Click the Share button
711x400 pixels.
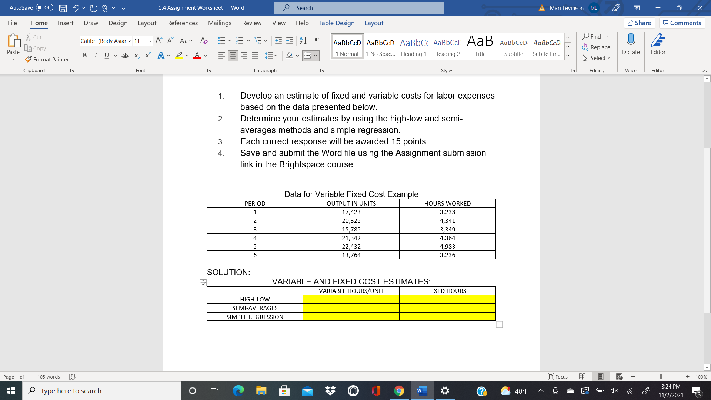[x=640, y=23]
